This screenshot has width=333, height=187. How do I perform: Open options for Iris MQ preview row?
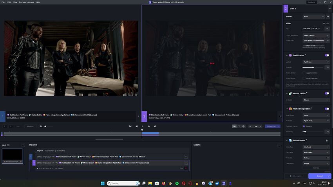pyautogui.click(x=186, y=157)
